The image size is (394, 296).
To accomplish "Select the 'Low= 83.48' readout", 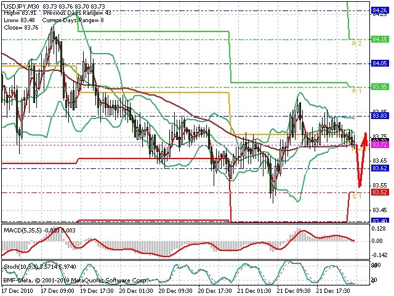I will tap(19, 20).
